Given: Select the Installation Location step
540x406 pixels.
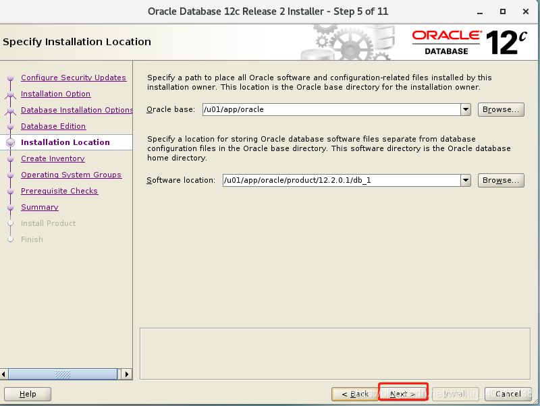Looking at the screenshot, I should pos(65,142).
